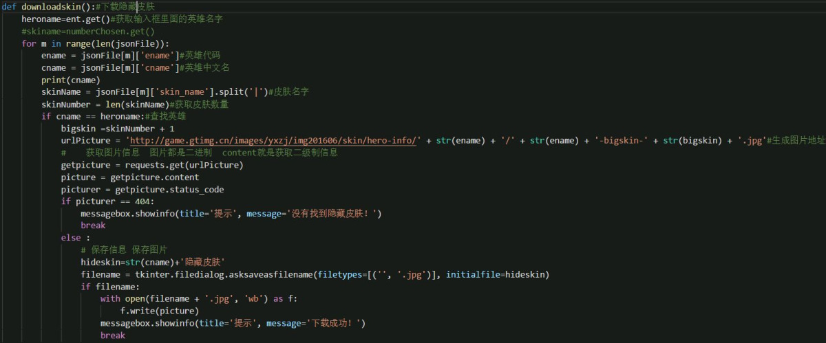The height and width of the screenshot is (343, 826).
Task: Click the "#获取输入框里面的英雄名字" comment
Action: 167,19
